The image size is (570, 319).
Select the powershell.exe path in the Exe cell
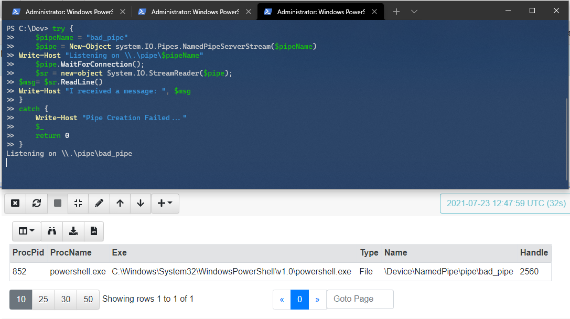pyautogui.click(x=232, y=272)
